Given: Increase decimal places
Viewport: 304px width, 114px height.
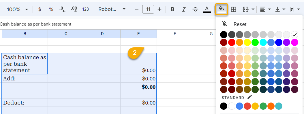Looking at the screenshot, I should tap(74, 9).
